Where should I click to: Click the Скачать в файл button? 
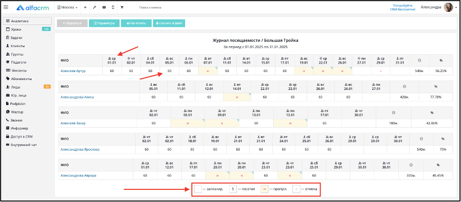coord(169,23)
